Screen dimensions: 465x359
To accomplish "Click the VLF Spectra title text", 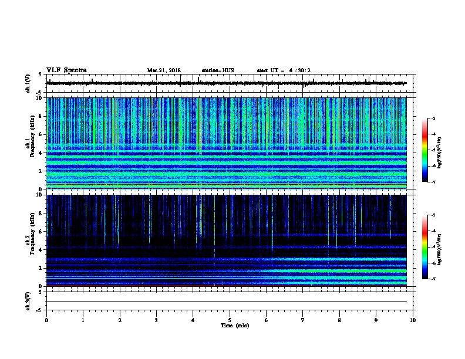I will (x=66, y=70).
